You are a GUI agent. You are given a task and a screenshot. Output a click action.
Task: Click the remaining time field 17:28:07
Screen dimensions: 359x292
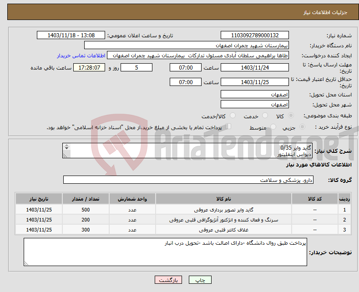click(89, 67)
